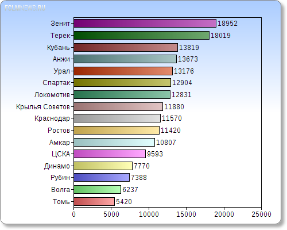Screen dimensions: 287x230
Task: Click the value label 18019
Action: (x=220, y=36)
